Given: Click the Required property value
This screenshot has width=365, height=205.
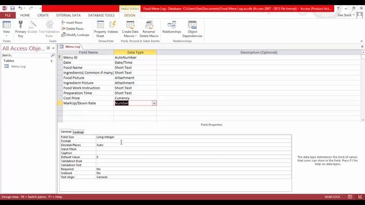Looking at the screenshot, I should [x=193, y=169].
